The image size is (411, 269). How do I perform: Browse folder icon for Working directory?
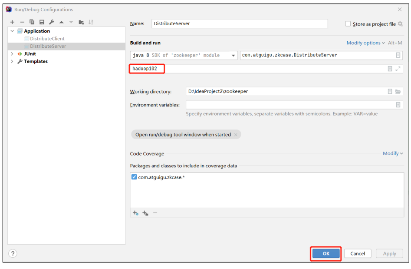[x=398, y=91]
